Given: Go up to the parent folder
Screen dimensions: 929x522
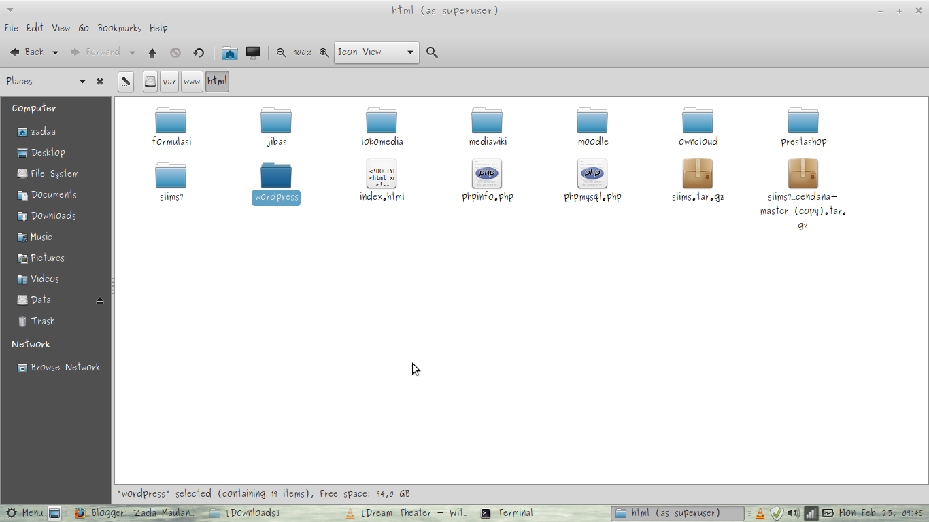Looking at the screenshot, I should pyautogui.click(x=152, y=52).
